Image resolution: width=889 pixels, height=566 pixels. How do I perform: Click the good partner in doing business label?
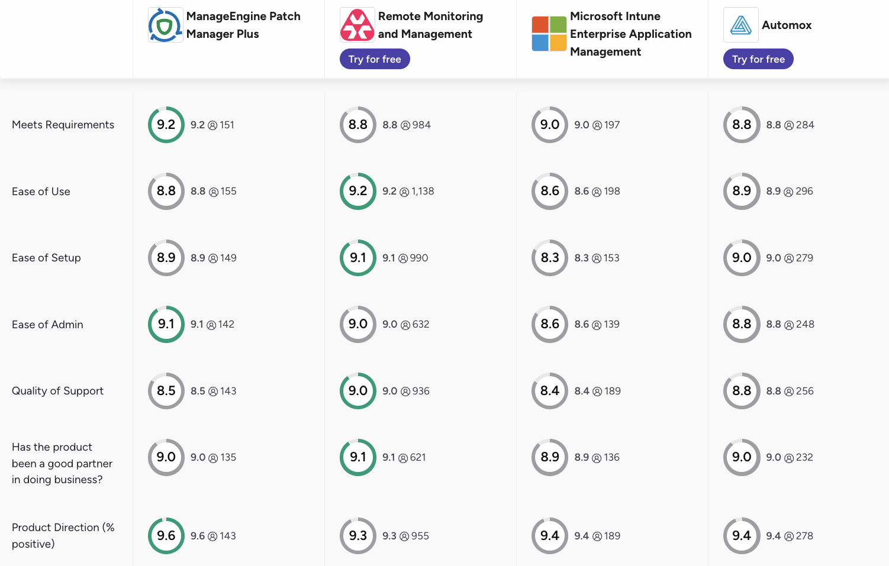point(62,463)
